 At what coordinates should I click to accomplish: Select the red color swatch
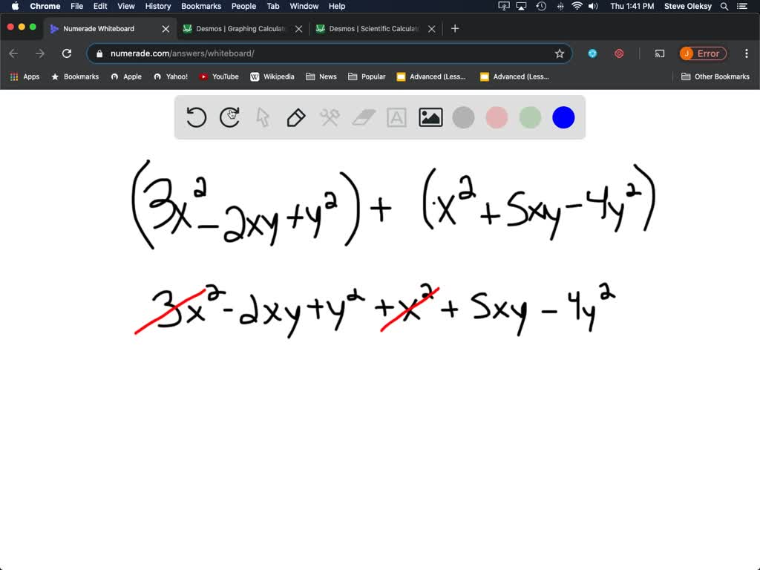[496, 117]
